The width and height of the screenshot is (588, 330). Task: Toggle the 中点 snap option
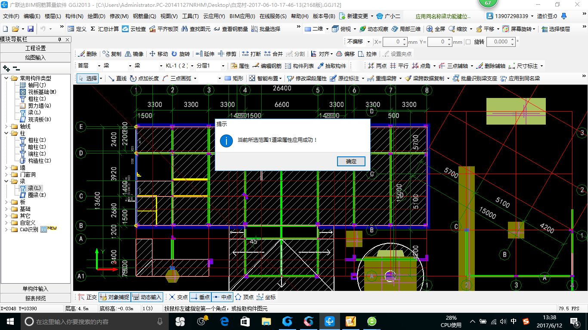pos(222,297)
